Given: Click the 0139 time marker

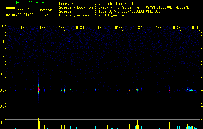Looking at the screenshot, I should tap(177, 28).
